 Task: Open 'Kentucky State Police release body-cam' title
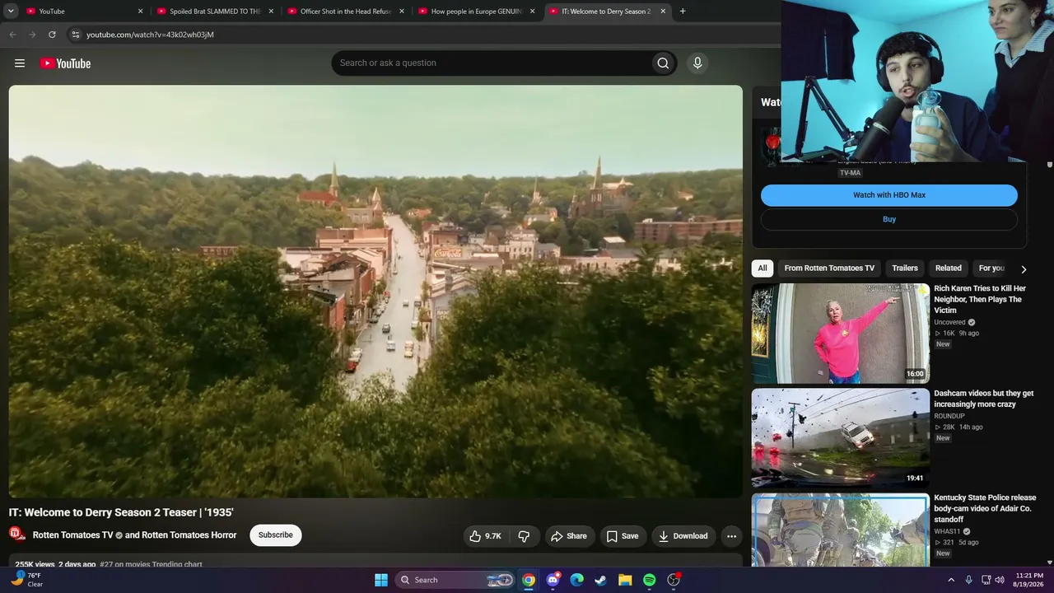pyautogui.click(x=985, y=509)
